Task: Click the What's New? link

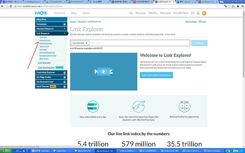Action: [191, 21]
